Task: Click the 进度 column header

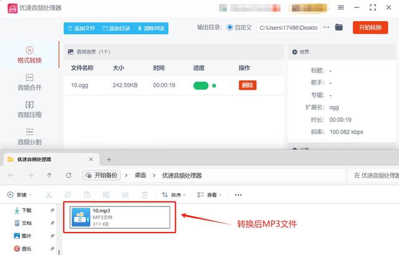Action: [x=199, y=68]
